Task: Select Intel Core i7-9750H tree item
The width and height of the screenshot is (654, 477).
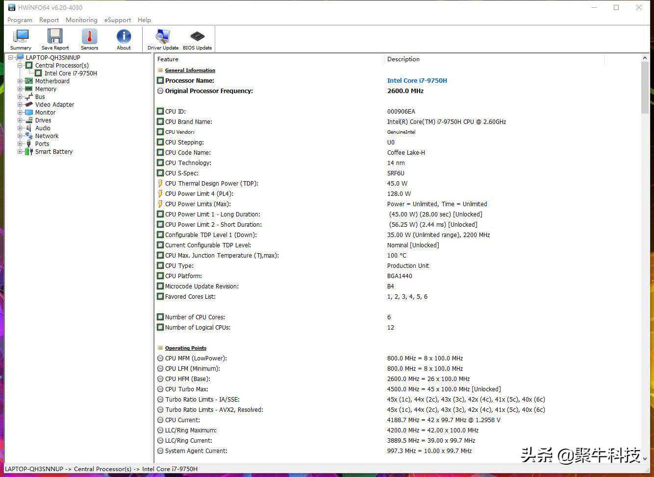Action: pos(71,73)
